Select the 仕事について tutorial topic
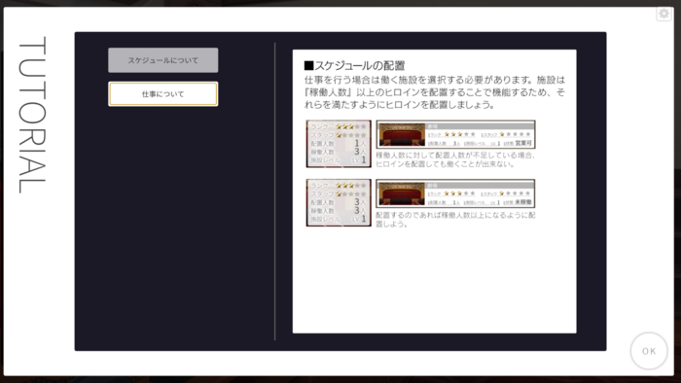 click(x=162, y=93)
